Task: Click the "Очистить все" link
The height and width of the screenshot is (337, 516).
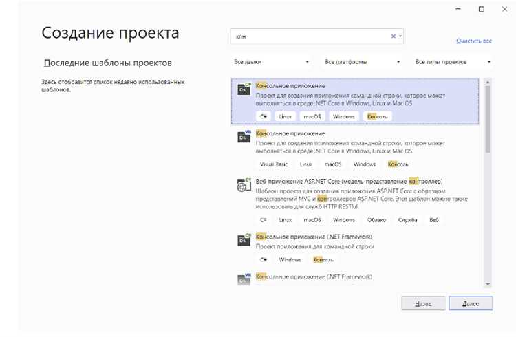Action: (474, 41)
